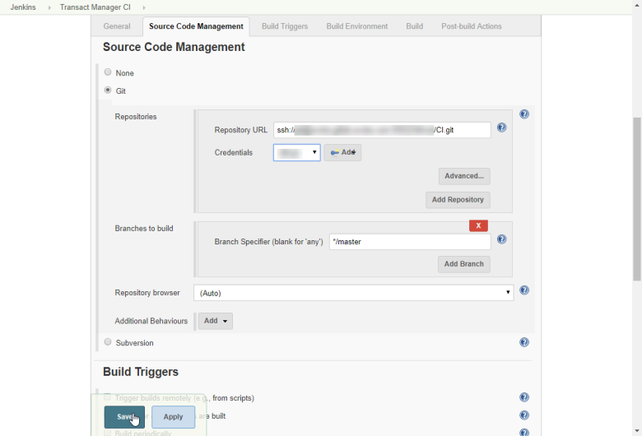Switch to the Post-build Actions tab
Viewport: 642px width, 436px height.
(x=472, y=26)
